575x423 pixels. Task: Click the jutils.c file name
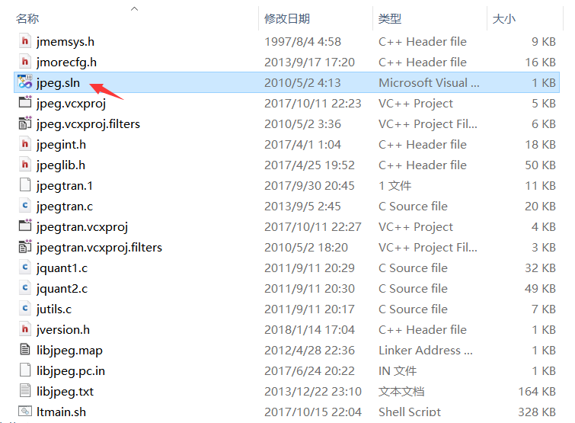pos(54,309)
